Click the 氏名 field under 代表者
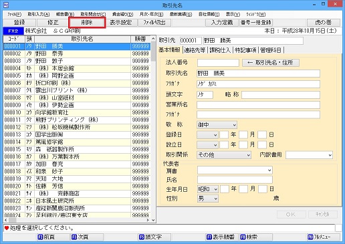The width and height of the screenshot is (345, 244). 235,180
